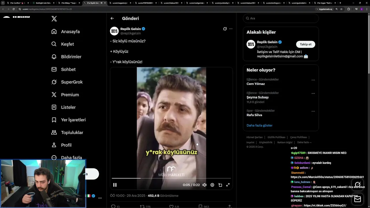Viewport: 370px width, 208px height.
Task: Go back using the Gönderi arrow
Action: click(112, 18)
